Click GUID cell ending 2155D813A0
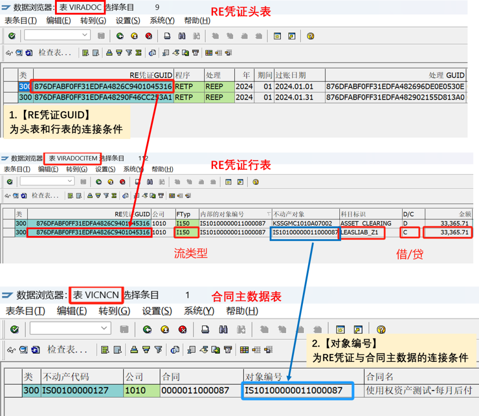Screen dimensions: 479x416 395,97
